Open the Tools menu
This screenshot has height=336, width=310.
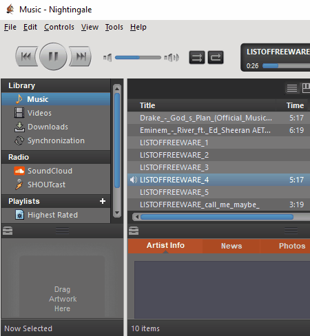(x=114, y=27)
